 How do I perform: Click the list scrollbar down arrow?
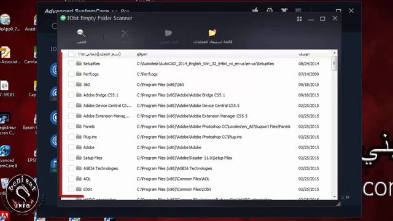(x=334, y=196)
